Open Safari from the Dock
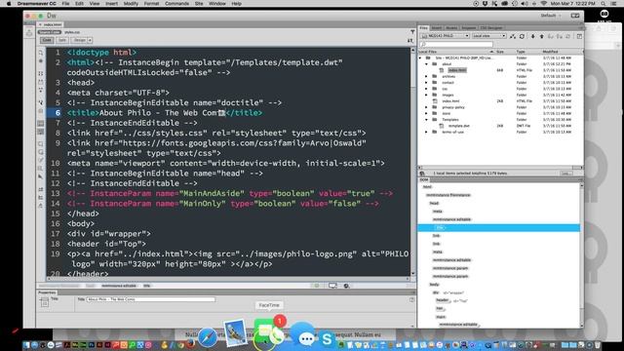The width and height of the screenshot is (624, 351). coord(208,337)
